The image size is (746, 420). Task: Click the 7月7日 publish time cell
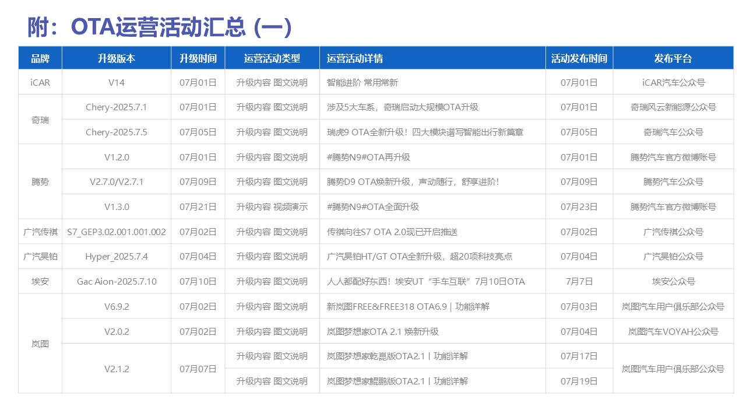(x=579, y=281)
